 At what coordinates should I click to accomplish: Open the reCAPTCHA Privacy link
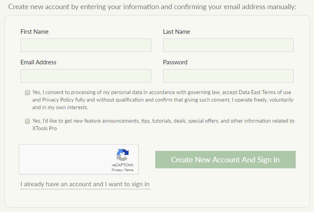point(117,170)
